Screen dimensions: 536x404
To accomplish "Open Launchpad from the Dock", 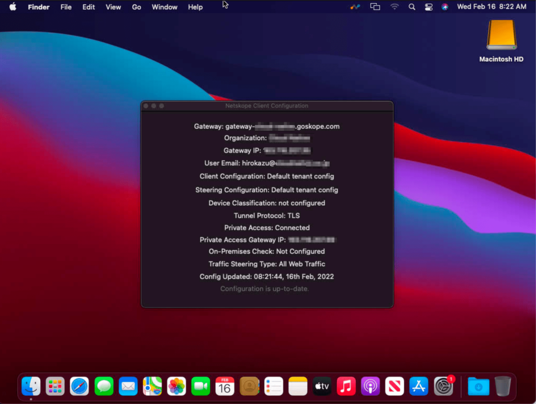I will point(55,386).
